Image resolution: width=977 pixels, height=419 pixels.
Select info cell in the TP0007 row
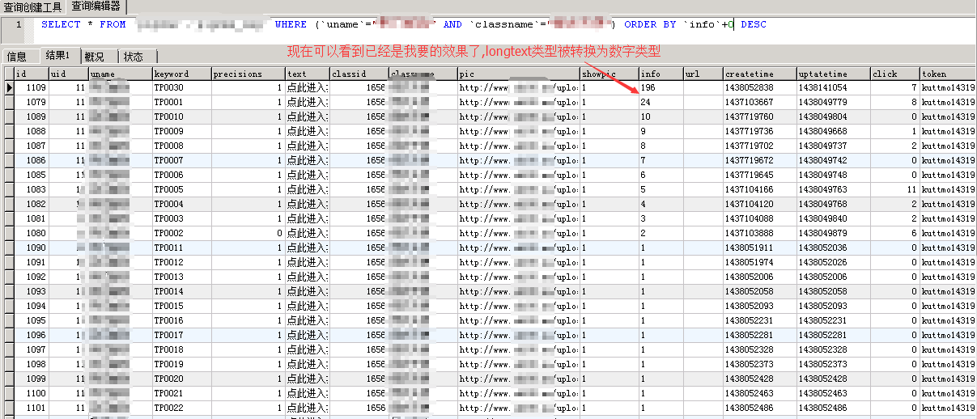(x=661, y=160)
